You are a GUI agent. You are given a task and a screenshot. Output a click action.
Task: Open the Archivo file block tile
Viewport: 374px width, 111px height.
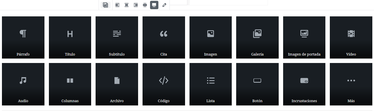pos(117,84)
